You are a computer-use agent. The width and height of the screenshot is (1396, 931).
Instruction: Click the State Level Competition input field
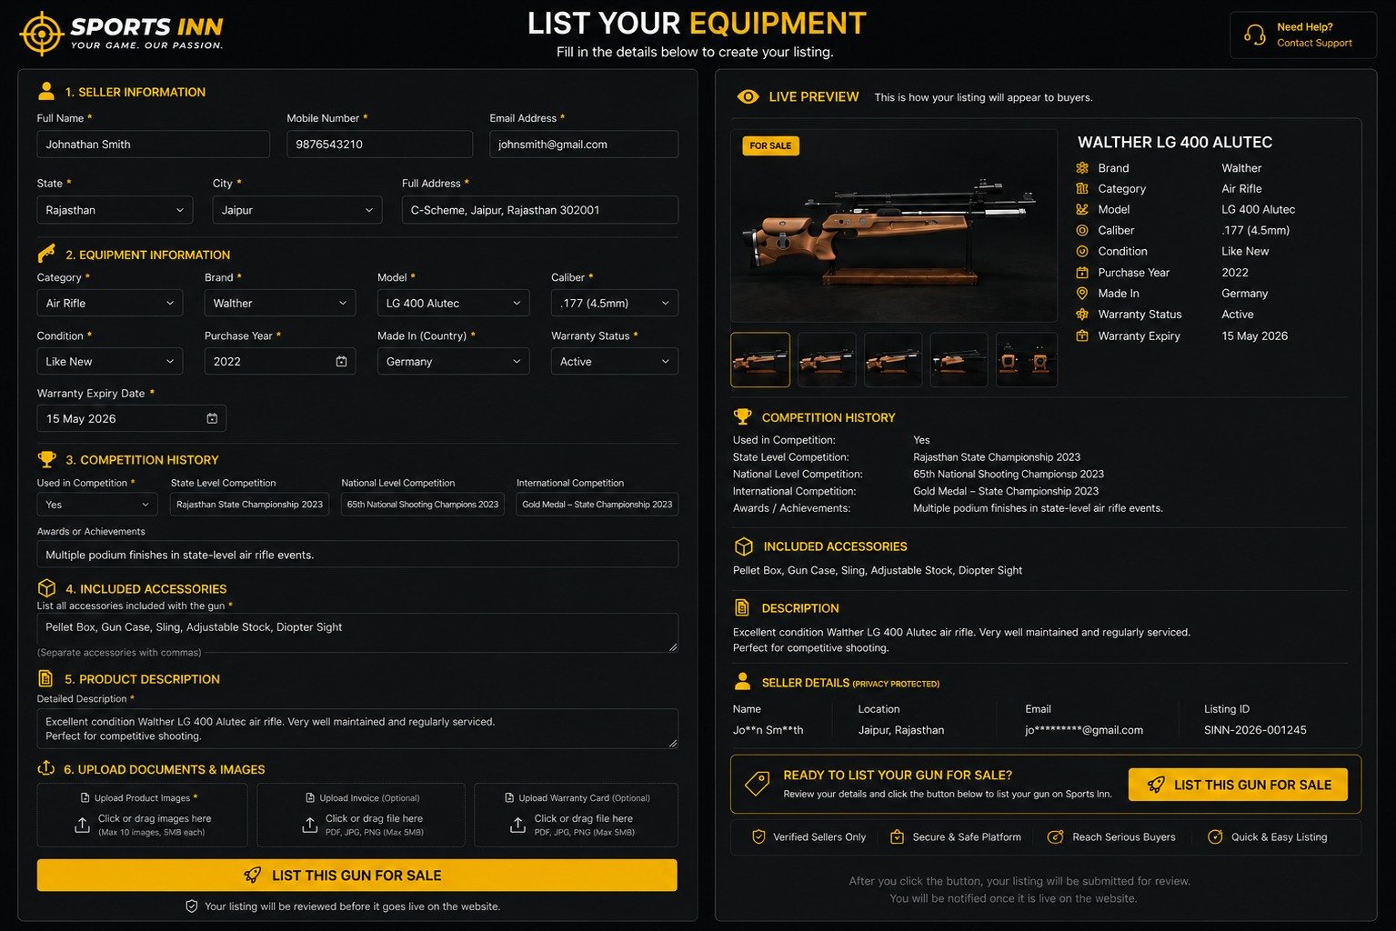coord(251,505)
